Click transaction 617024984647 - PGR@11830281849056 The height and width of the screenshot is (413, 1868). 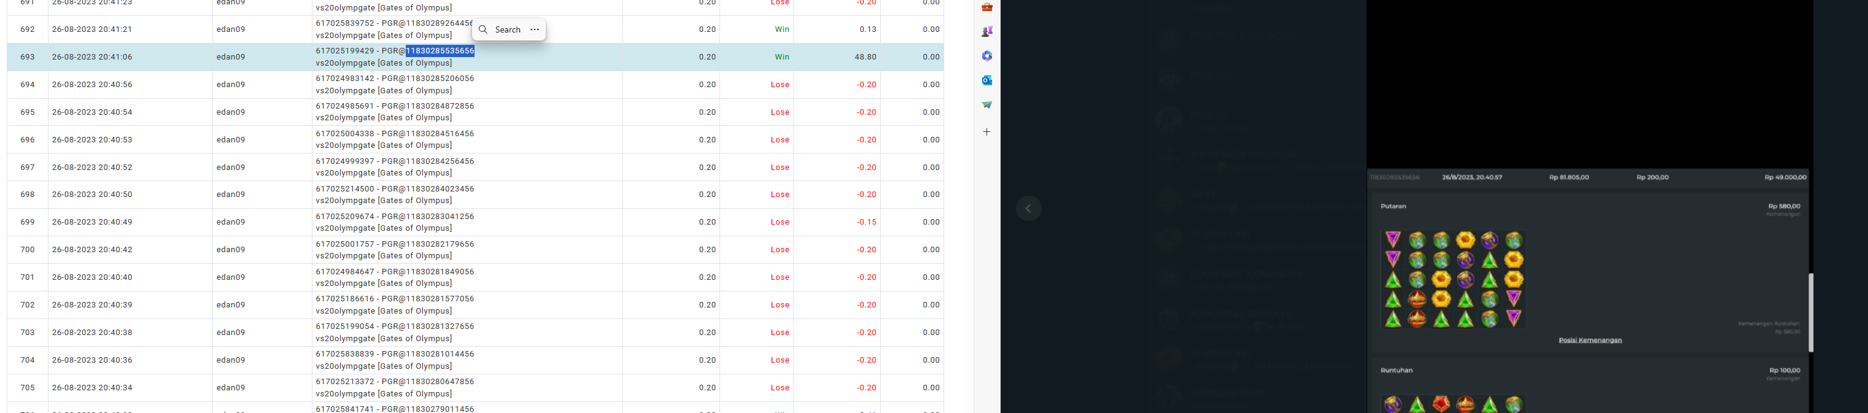click(x=395, y=271)
